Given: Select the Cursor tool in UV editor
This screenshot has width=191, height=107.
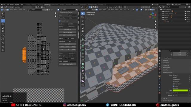Looking at the screenshot, I should pos(3,17).
